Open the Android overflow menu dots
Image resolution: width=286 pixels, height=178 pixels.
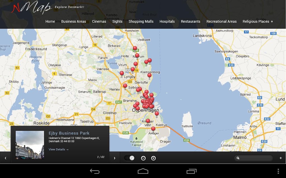(278, 171)
